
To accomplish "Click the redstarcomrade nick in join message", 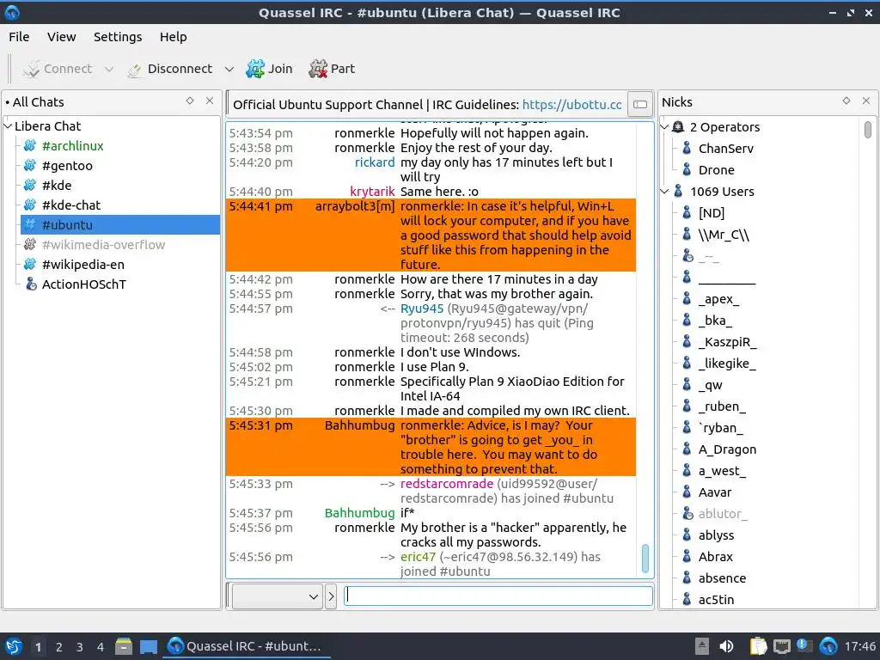I will coord(446,484).
